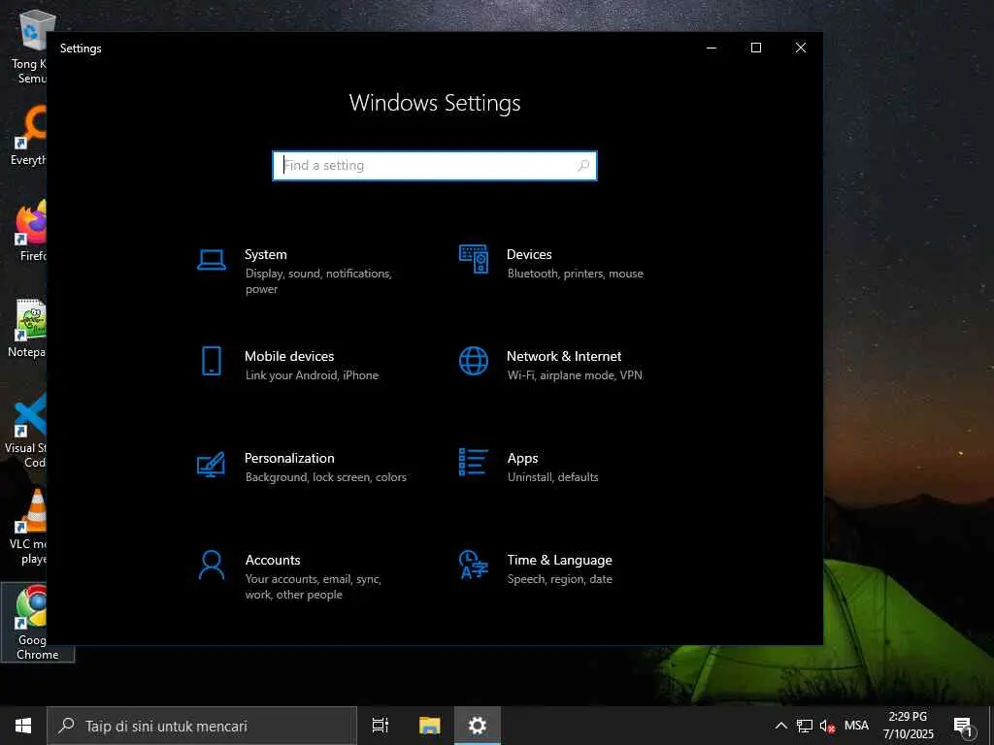
Task: Click 'Background, lock screen, colors' text
Action: pos(326,477)
